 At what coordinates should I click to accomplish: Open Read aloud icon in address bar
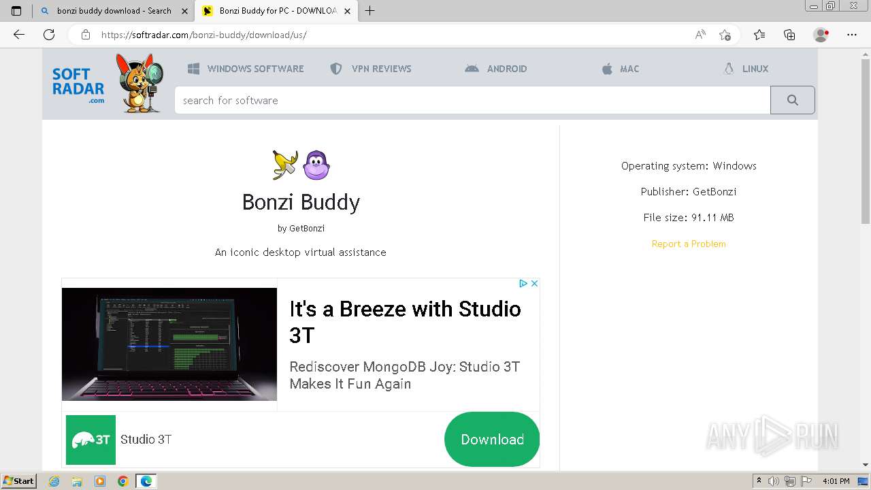pyautogui.click(x=700, y=35)
